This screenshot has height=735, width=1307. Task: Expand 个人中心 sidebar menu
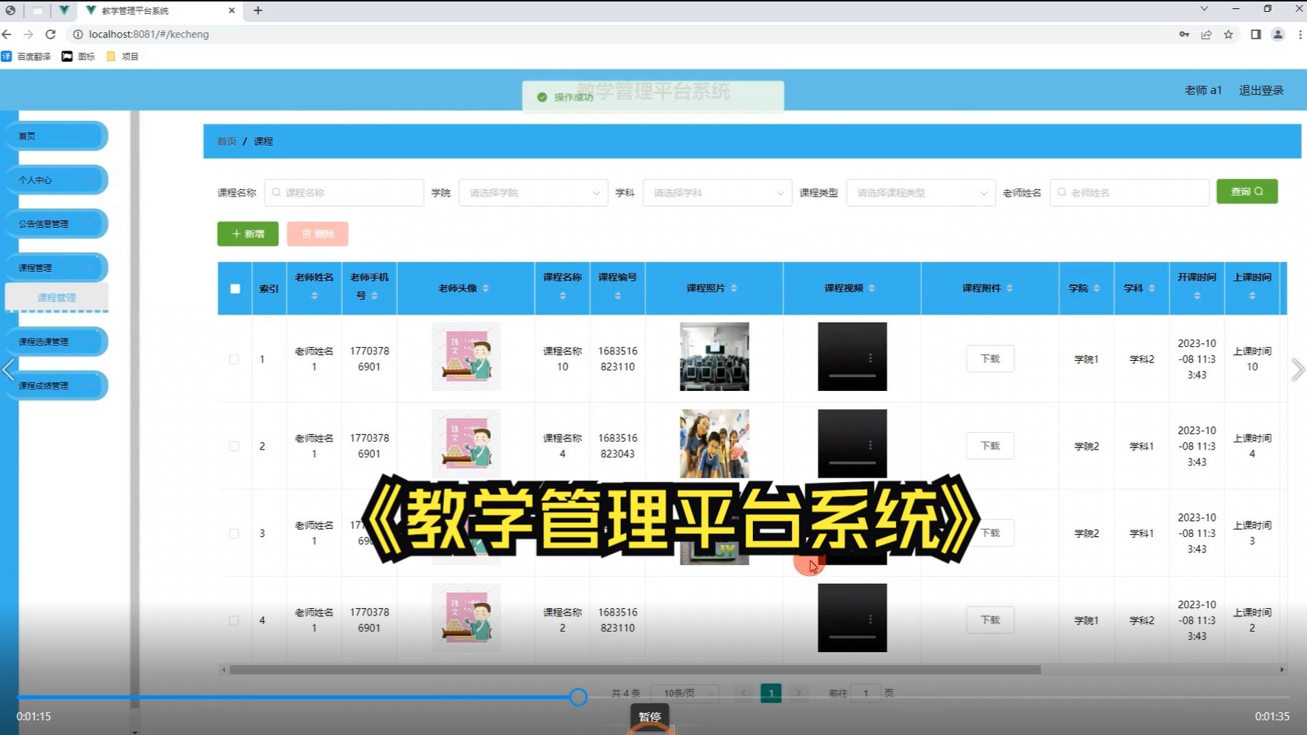click(57, 180)
